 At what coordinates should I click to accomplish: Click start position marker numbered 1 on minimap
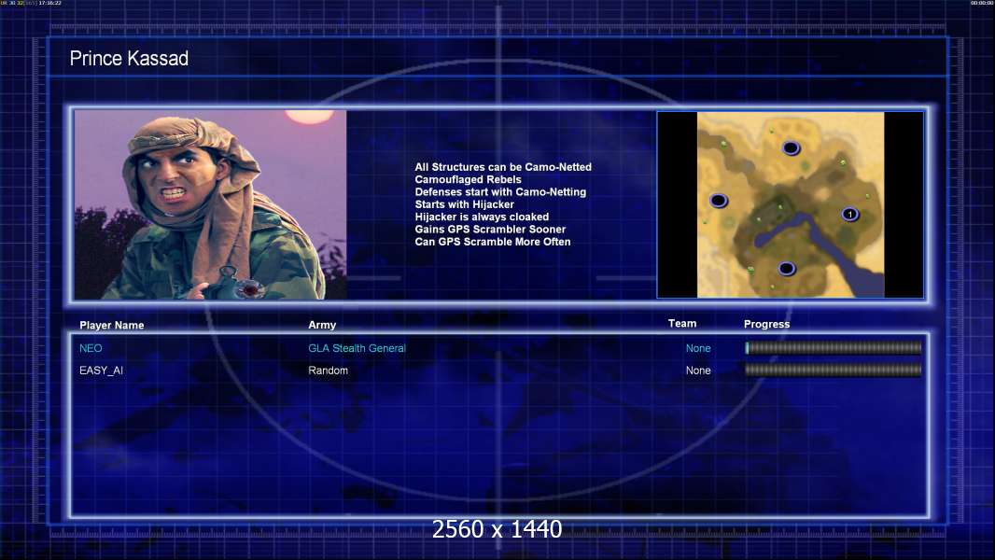[849, 215]
